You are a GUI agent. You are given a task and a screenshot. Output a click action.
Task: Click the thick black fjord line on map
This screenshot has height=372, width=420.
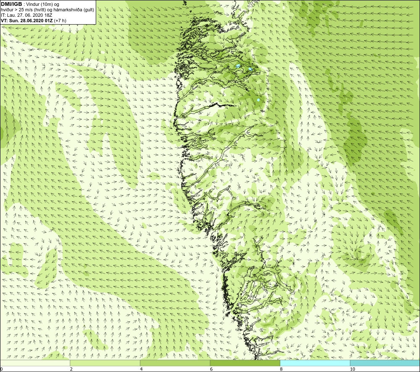222,104
